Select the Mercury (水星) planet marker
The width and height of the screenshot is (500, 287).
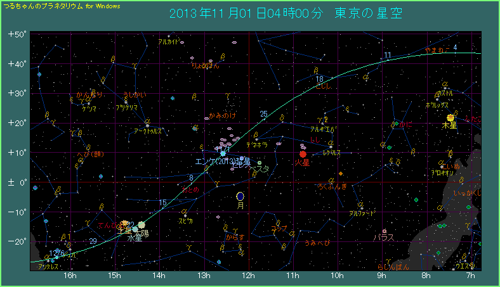(135, 230)
